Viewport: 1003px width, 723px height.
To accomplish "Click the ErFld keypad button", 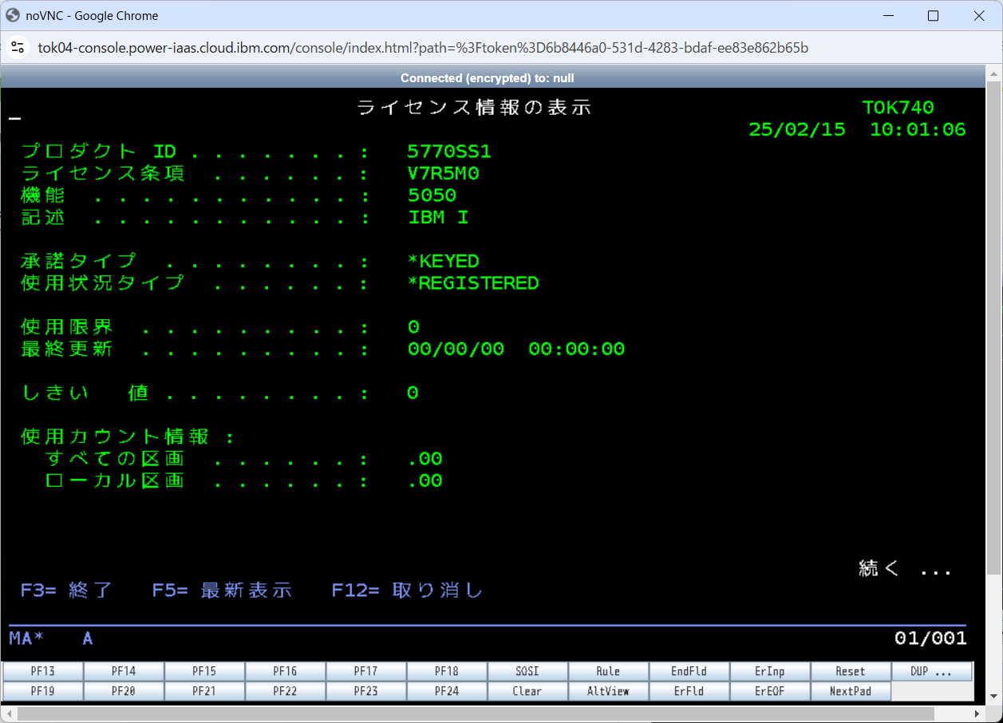I will (x=689, y=691).
